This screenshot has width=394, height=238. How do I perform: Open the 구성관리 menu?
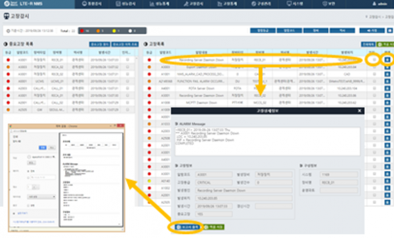pyautogui.click(x=261, y=4)
